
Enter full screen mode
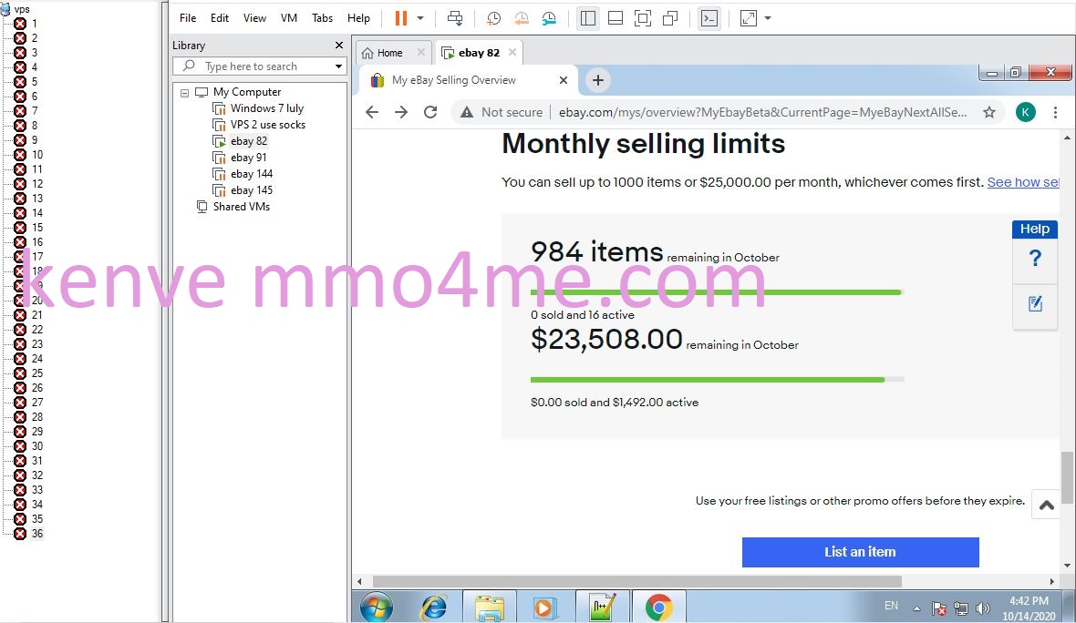643,18
